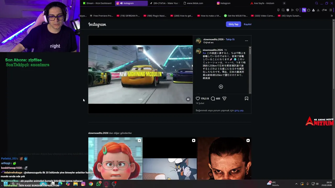The height and width of the screenshot is (188, 335).
Task: Open a new browser tab
Action: pos(284,3)
